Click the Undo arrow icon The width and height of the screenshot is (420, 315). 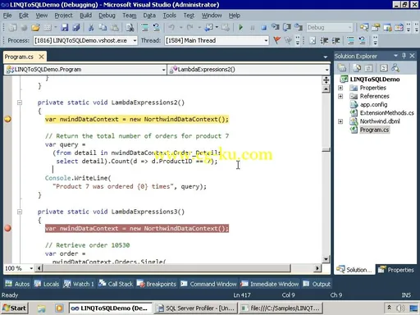point(171,27)
